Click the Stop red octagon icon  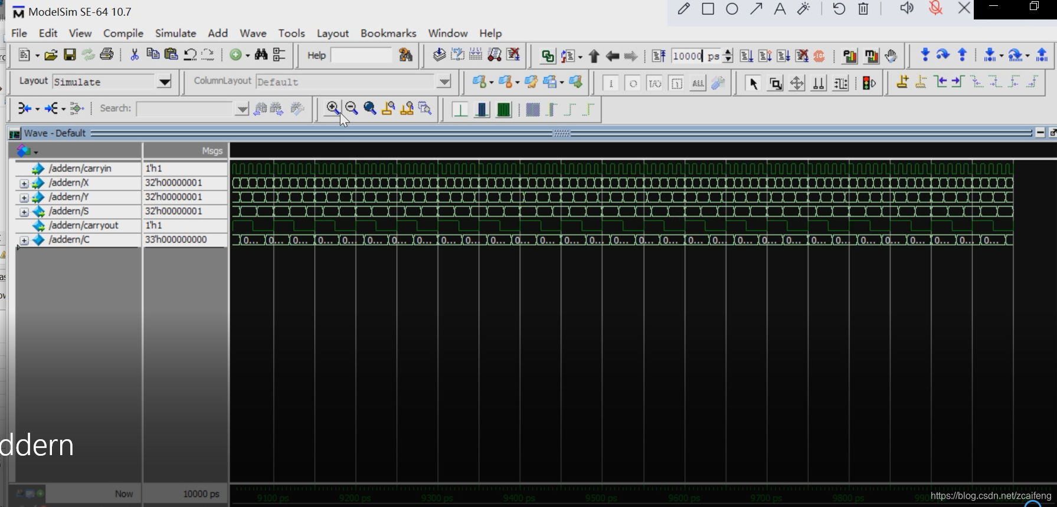(x=819, y=56)
